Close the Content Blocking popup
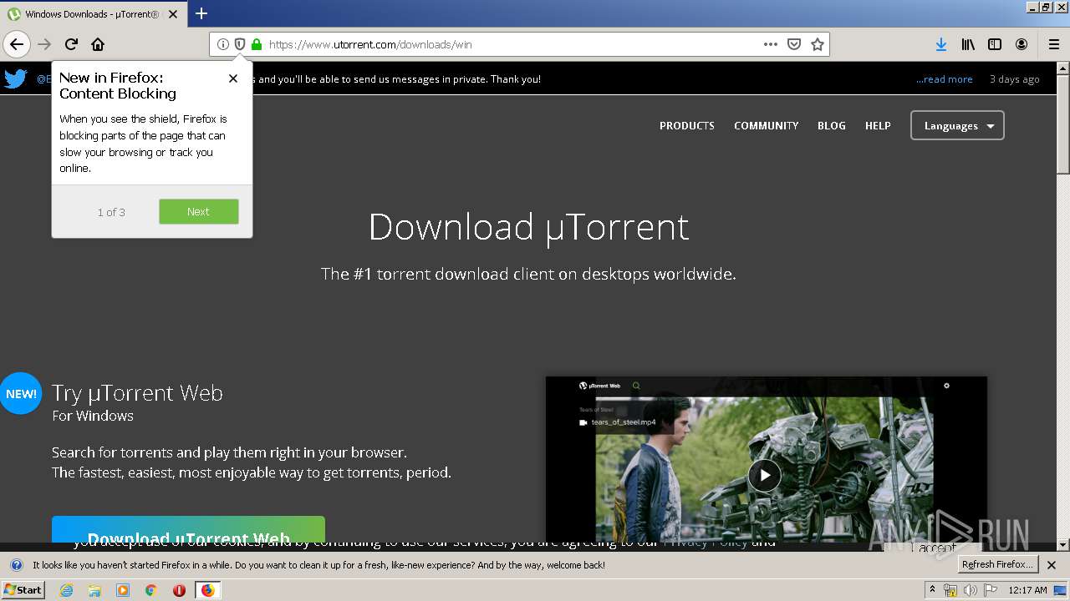 233,78
